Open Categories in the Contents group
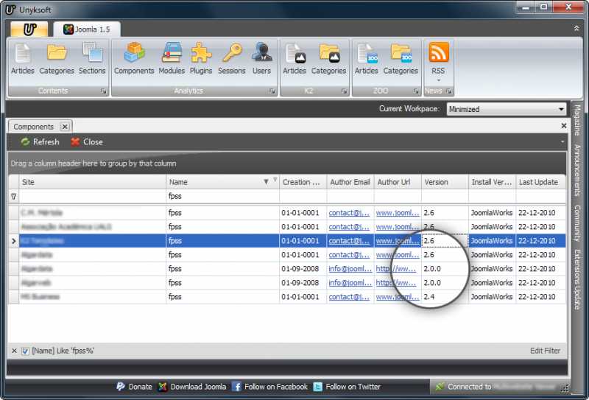 [57, 59]
